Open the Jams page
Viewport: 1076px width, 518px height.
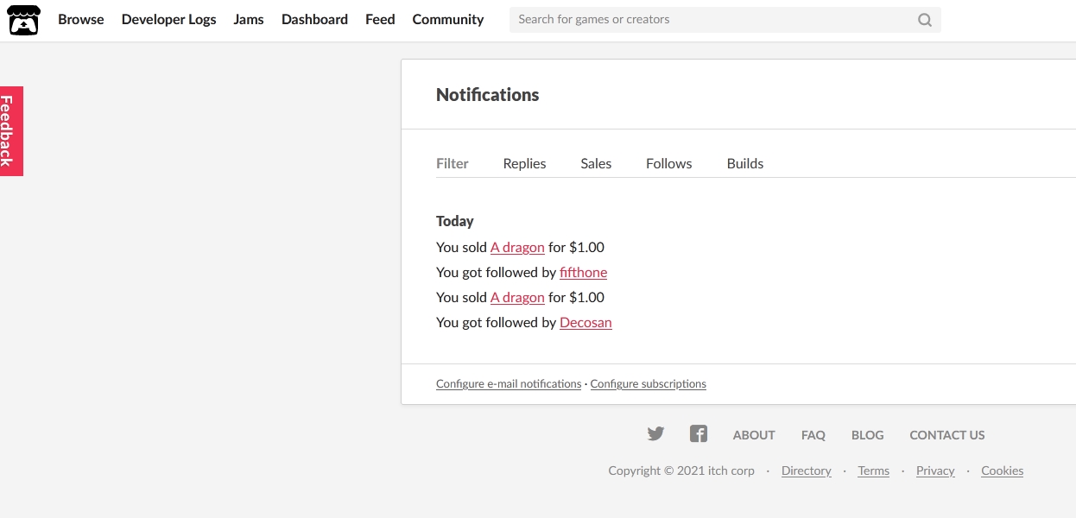click(249, 19)
